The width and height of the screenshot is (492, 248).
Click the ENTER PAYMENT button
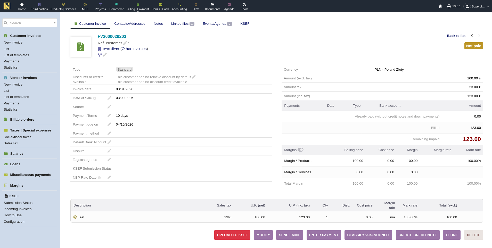coord(324,235)
